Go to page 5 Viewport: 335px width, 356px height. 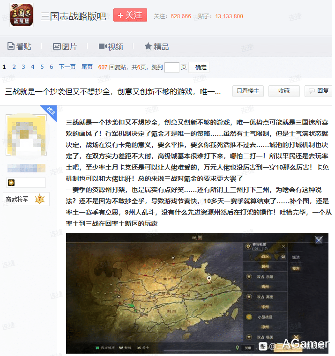(42, 67)
